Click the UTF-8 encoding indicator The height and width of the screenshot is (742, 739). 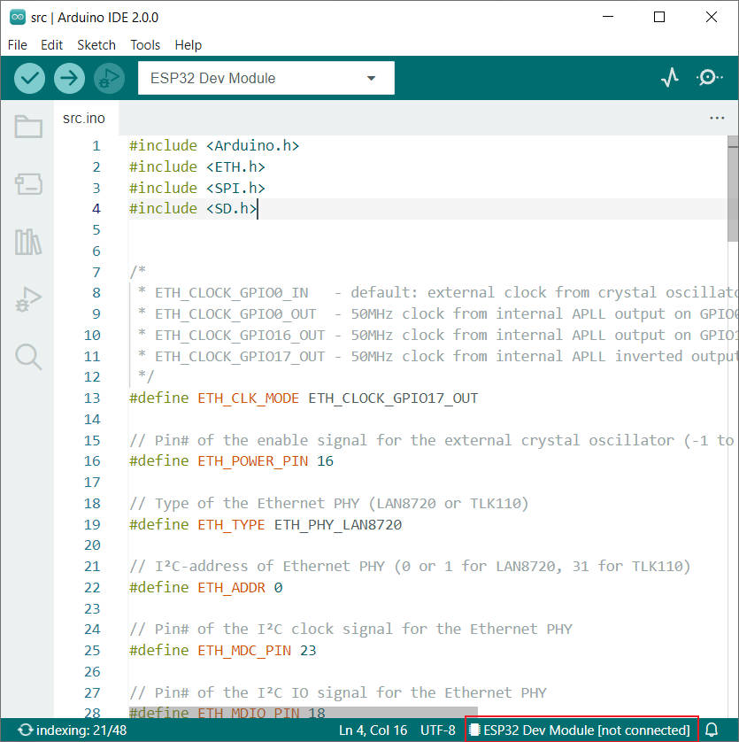tap(437, 730)
